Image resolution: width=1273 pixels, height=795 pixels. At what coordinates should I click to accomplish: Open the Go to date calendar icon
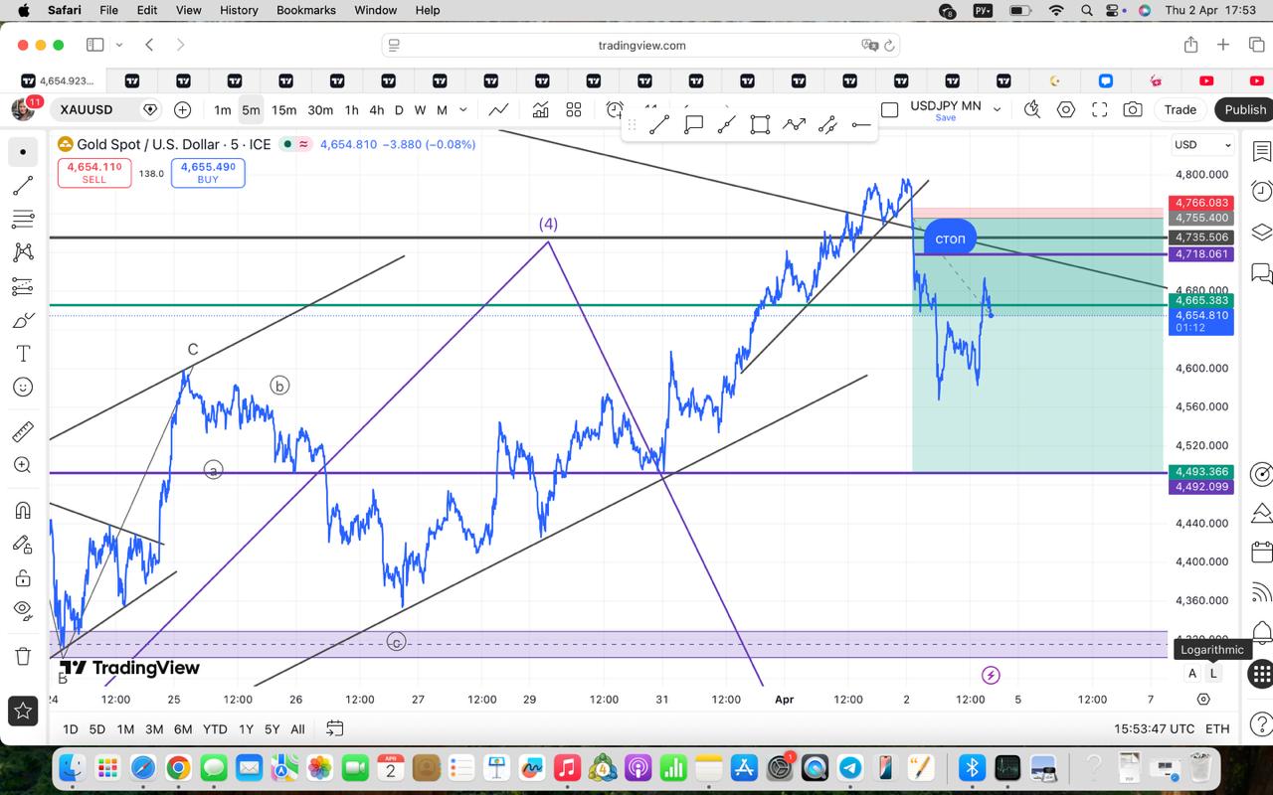tap(335, 728)
